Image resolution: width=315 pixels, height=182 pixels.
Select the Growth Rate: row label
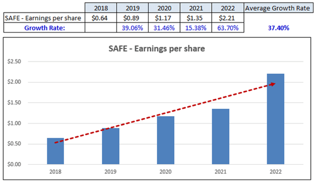point(44,28)
